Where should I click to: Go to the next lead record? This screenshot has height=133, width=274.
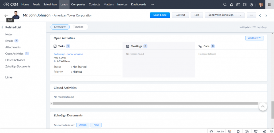[x=266, y=16]
